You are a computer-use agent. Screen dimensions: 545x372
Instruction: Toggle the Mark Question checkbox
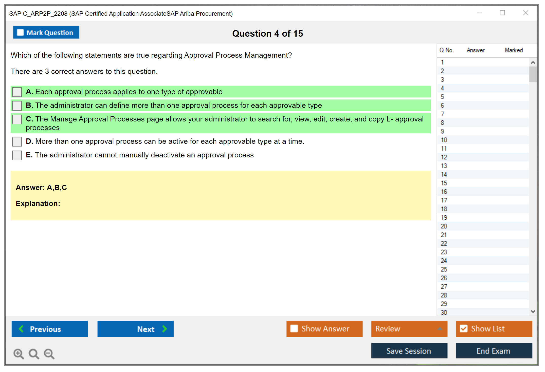(x=20, y=33)
